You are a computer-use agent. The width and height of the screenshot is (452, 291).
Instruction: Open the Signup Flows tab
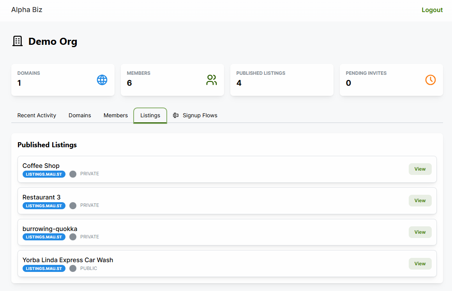tap(200, 115)
